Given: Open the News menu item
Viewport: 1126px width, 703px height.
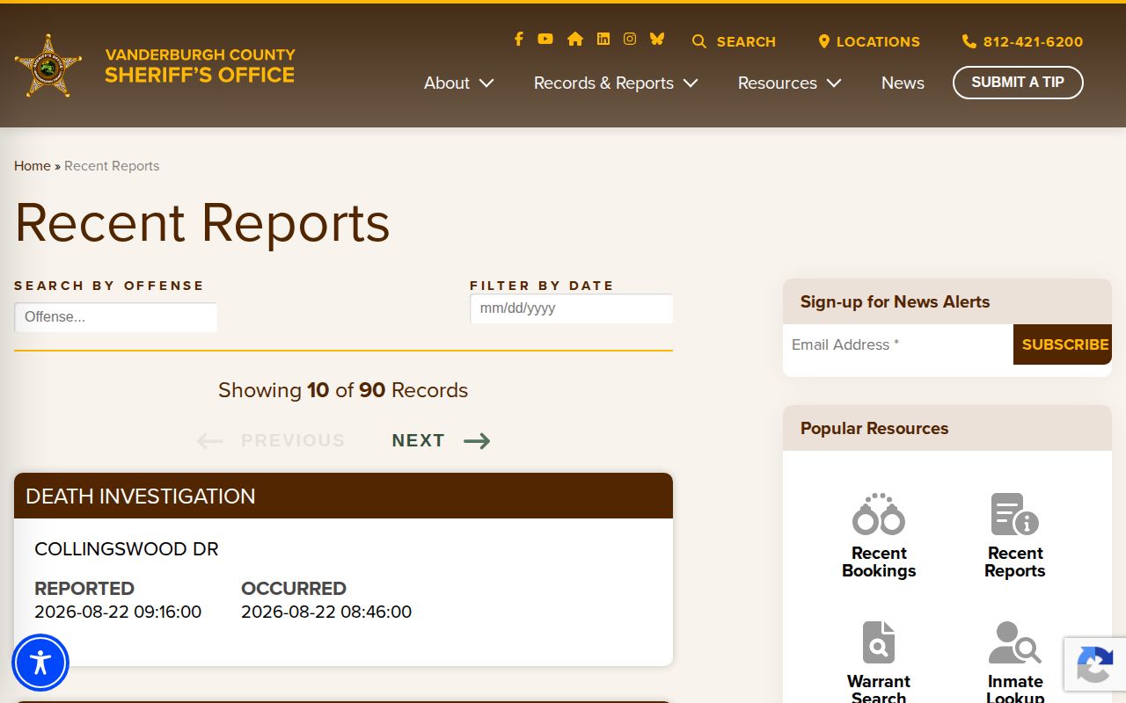Looking at the screenshot, I should (x=903, y=83).
